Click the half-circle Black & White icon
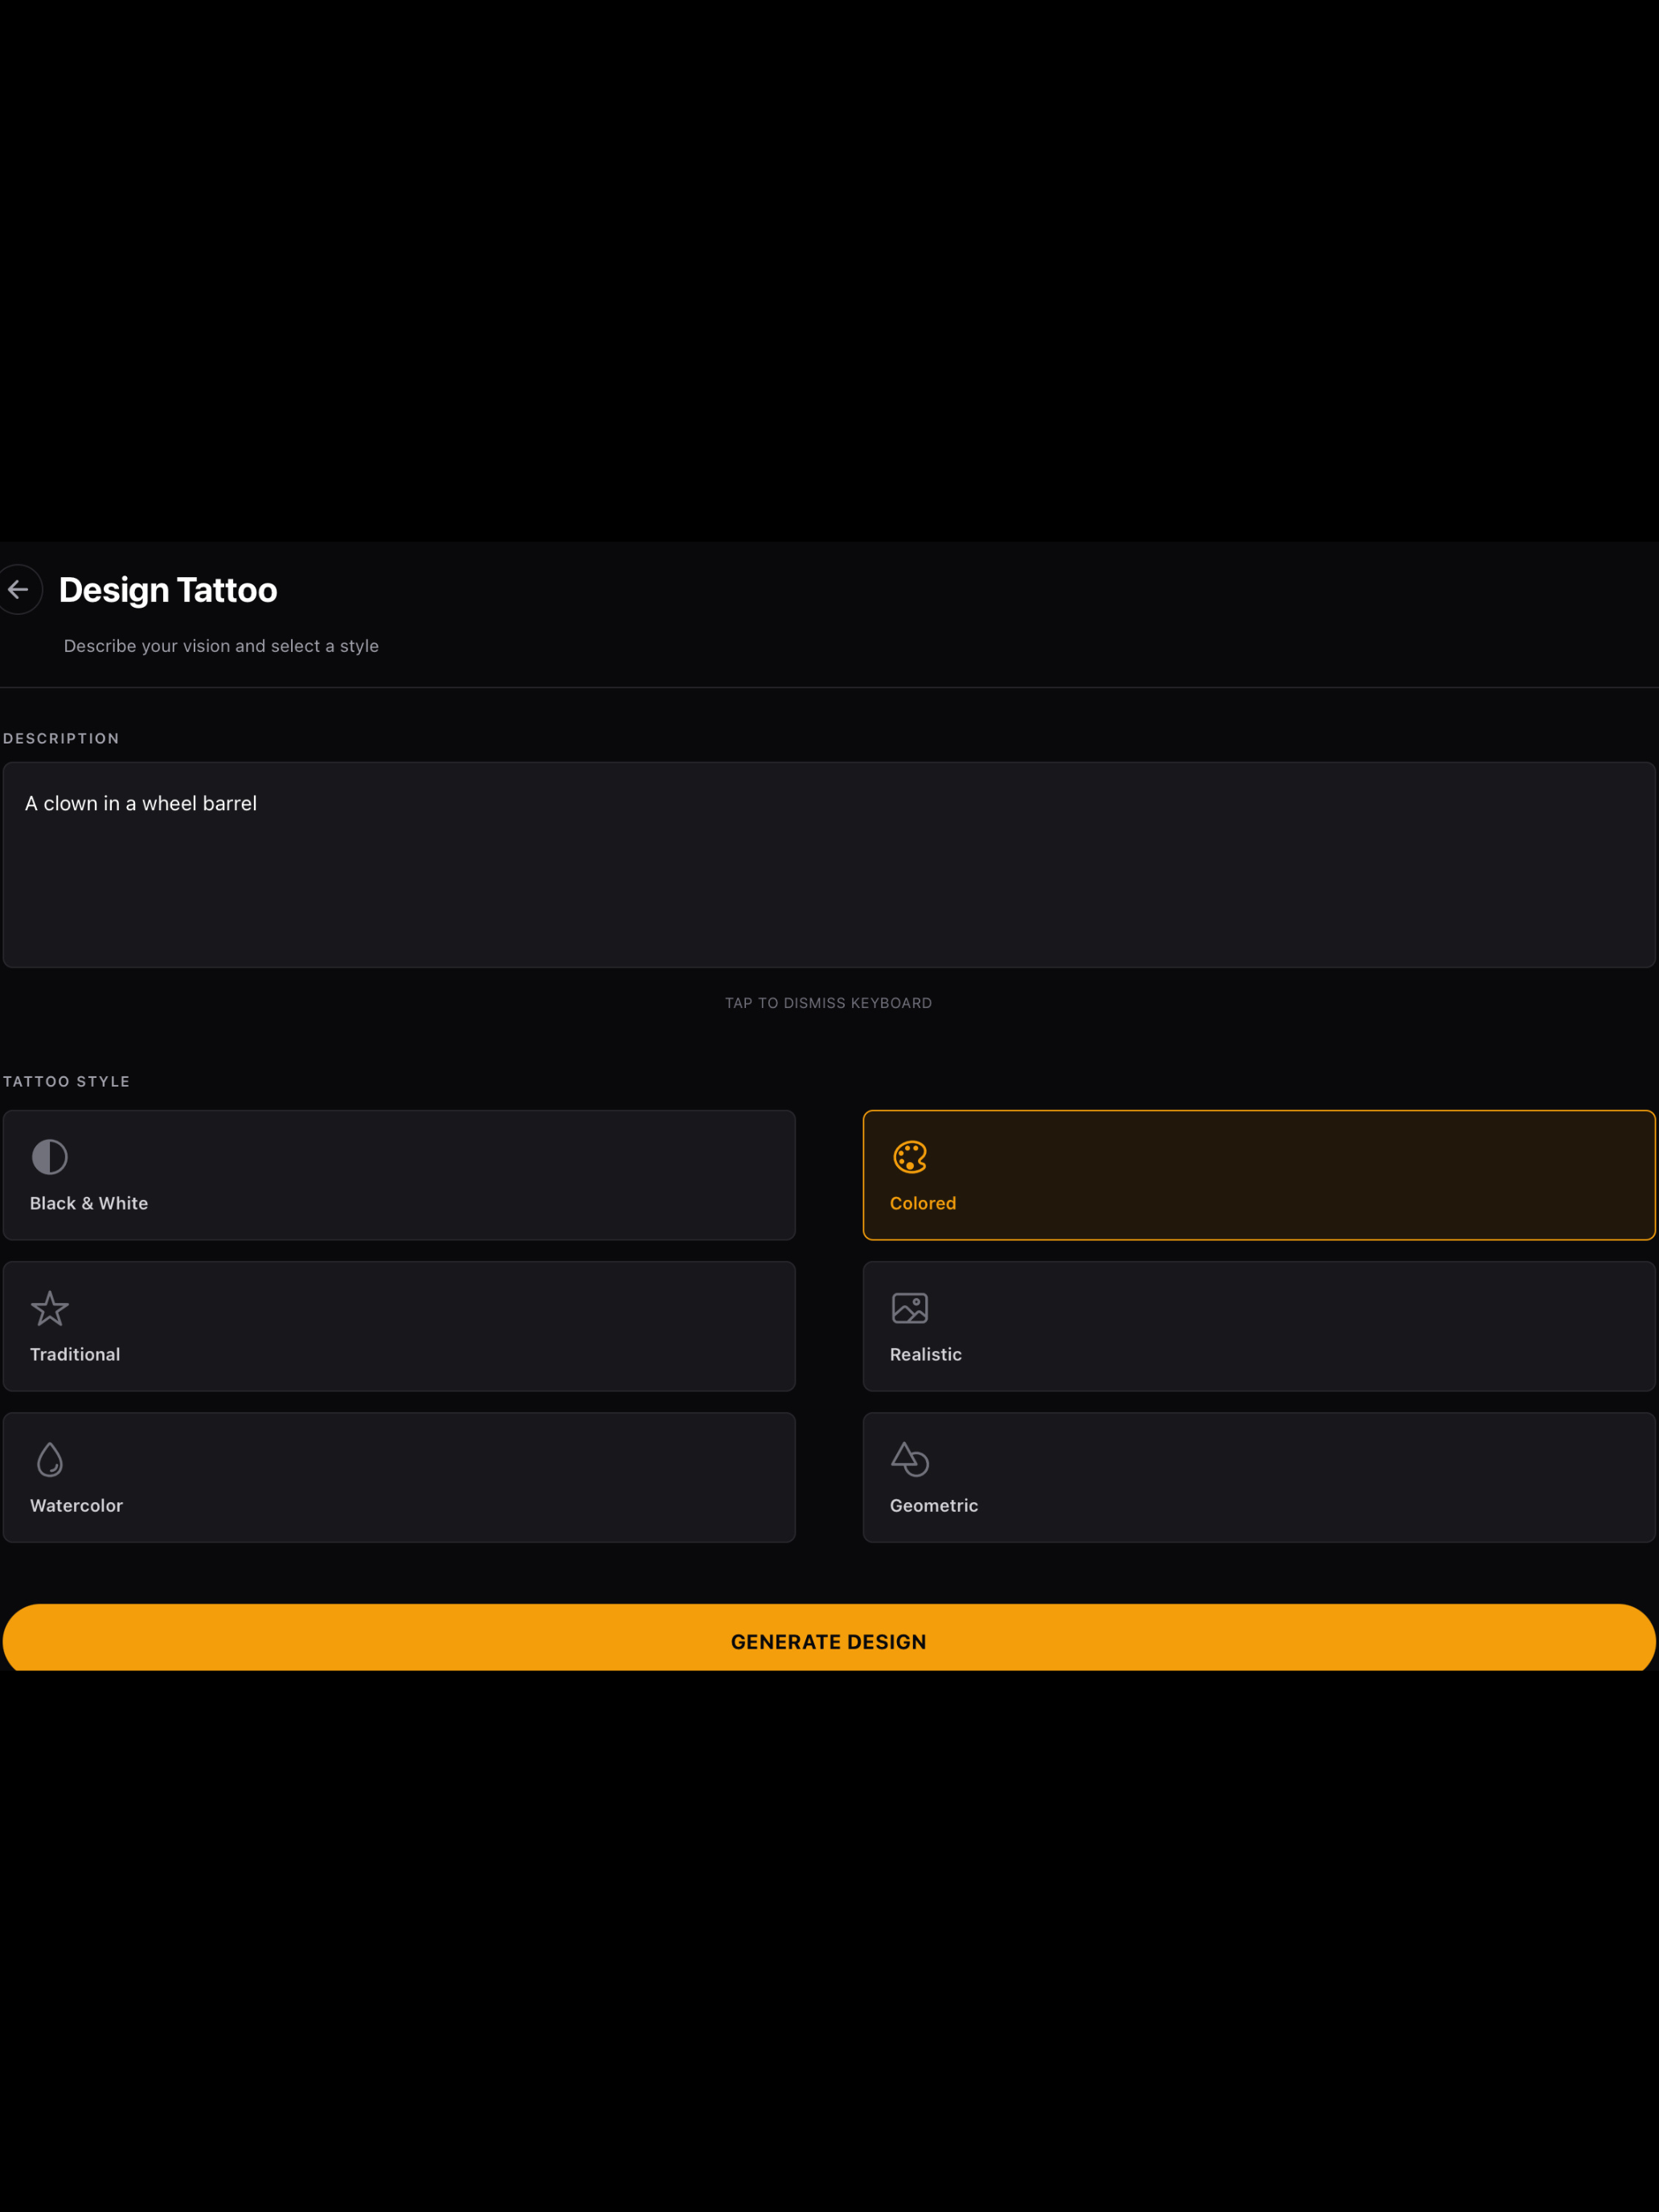 49,1157
